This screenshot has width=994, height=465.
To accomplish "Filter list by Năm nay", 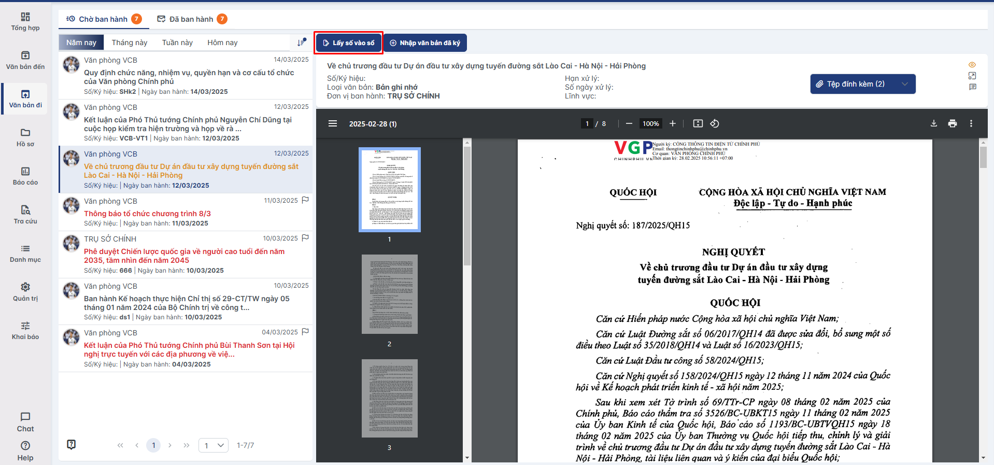I will pyautogui.click(x=81, y=43).
